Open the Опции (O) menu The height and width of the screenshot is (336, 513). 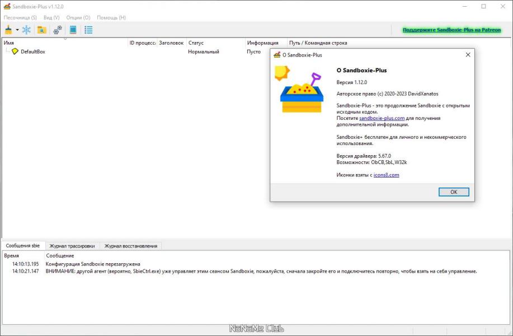pos(78,17)
